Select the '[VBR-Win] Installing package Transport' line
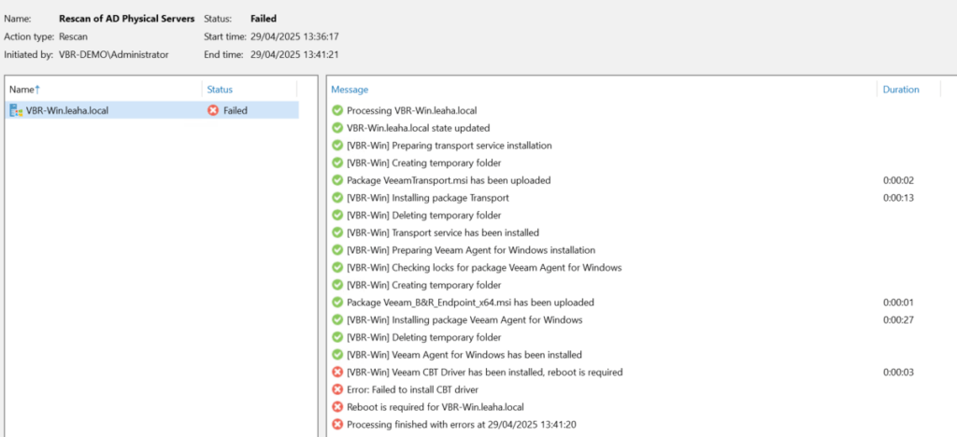Image resolution: width=957 pixels, height=437 pixels. tap(428, 198)
